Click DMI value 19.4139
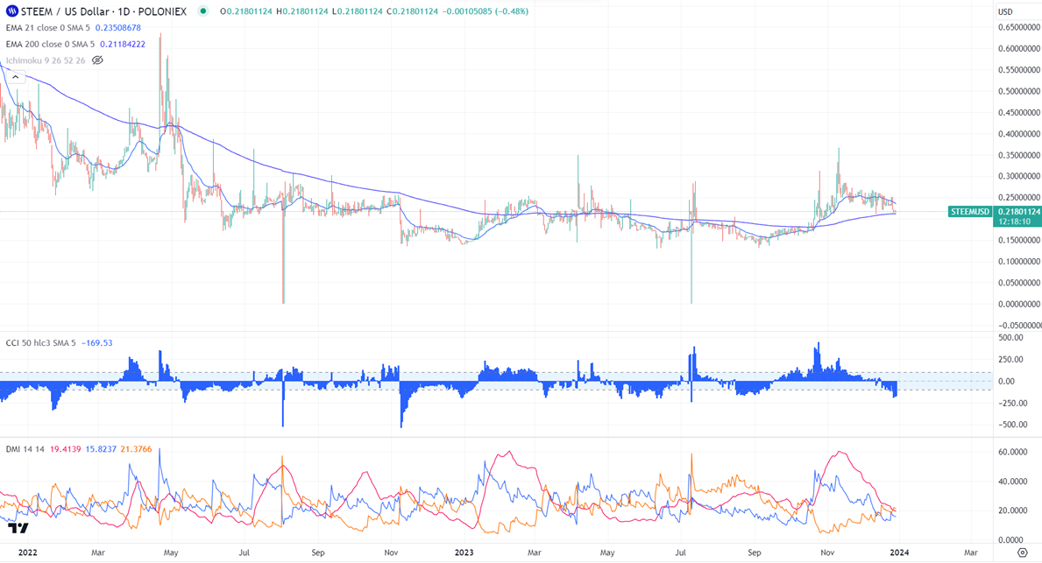The height and width of the screenshot is (563, 1042). 65,449
